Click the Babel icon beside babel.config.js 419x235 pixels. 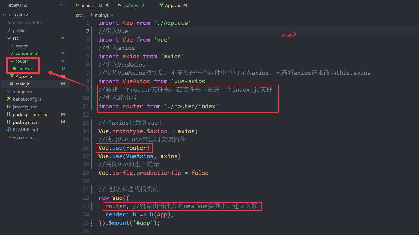tap(9, 99)
